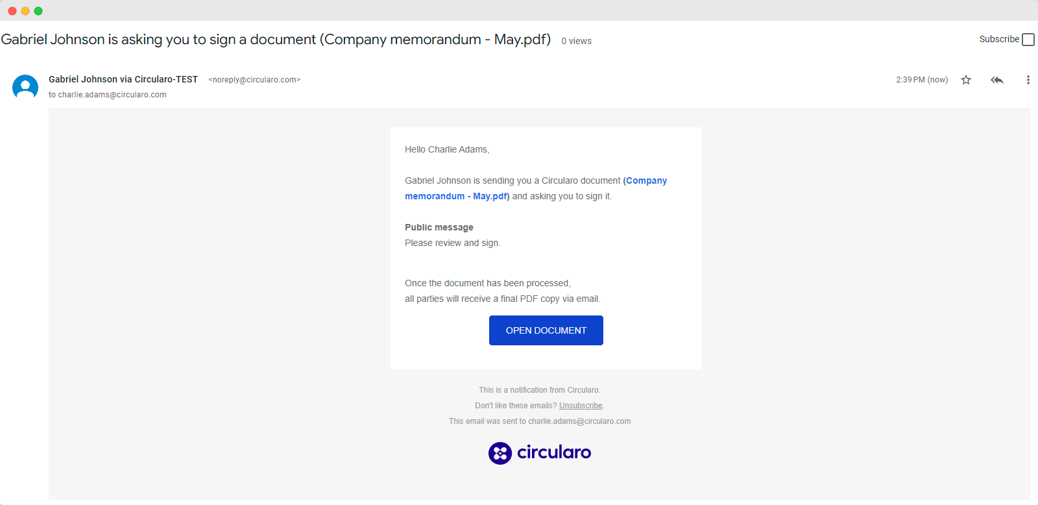The height and width of the screenshot is (505, 1038).
Task: Star this email
Action: click(x=966, y=80)
